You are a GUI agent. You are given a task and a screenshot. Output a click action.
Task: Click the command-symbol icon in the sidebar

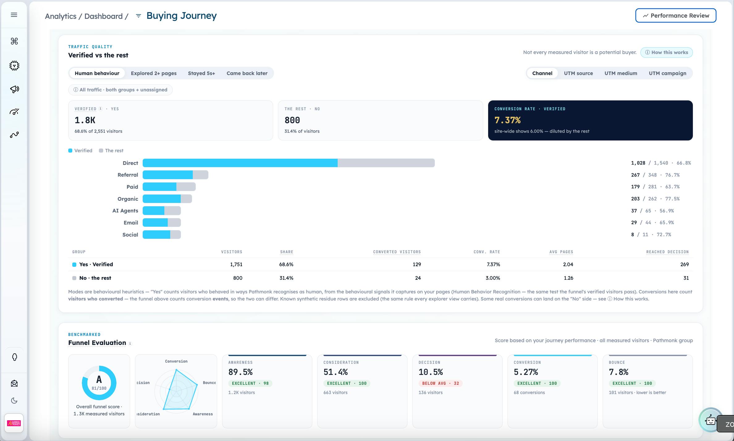pyautogui.click(x=14, y=41)
